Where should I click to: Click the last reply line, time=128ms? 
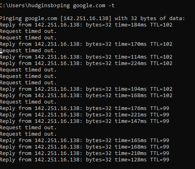coord(84,160)
